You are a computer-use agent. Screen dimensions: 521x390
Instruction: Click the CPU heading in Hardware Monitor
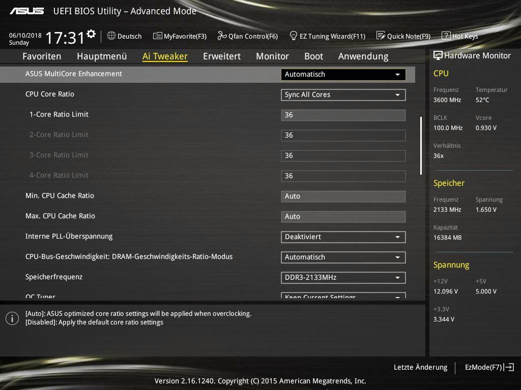tap(441, 73)
